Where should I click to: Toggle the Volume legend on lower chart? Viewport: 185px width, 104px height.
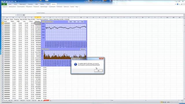(x=83, y=49)
